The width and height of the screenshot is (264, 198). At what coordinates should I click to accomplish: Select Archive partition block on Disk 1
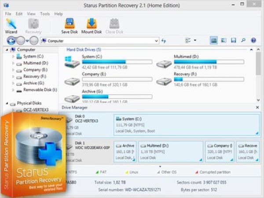pos(125,152)
